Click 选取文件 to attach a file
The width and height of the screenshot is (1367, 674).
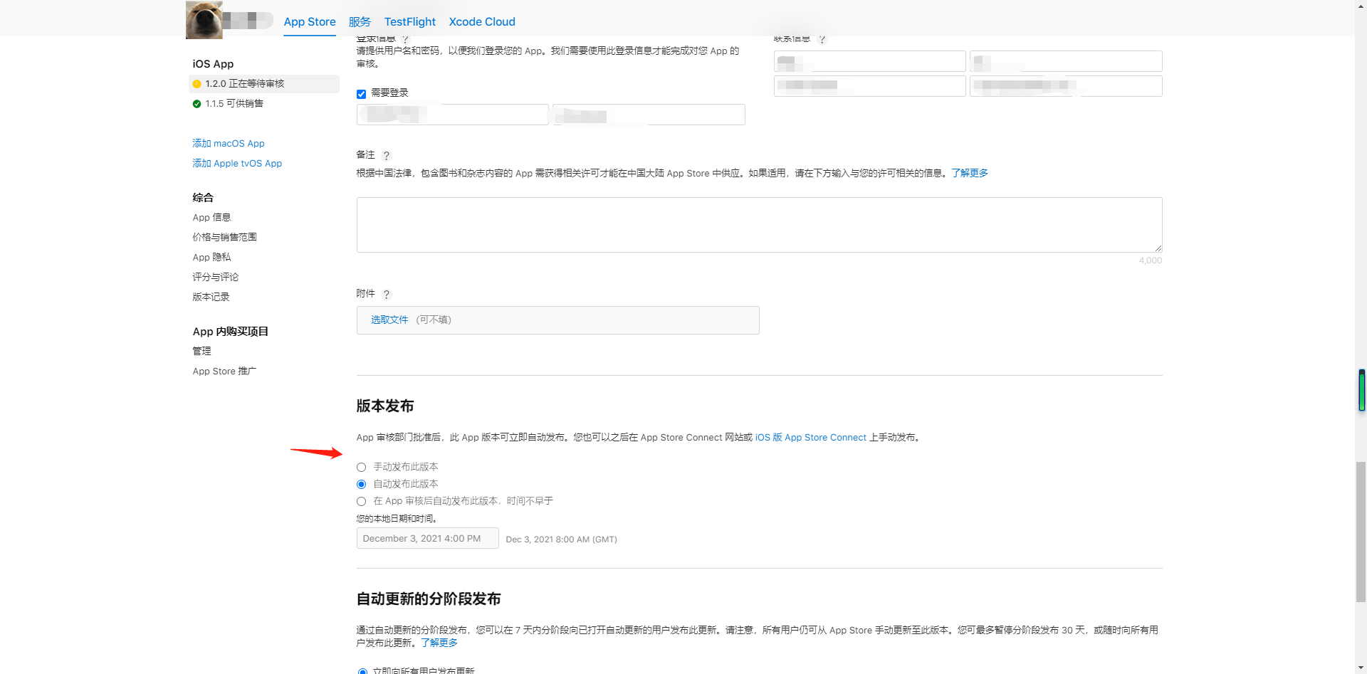[x=389, y=320]
